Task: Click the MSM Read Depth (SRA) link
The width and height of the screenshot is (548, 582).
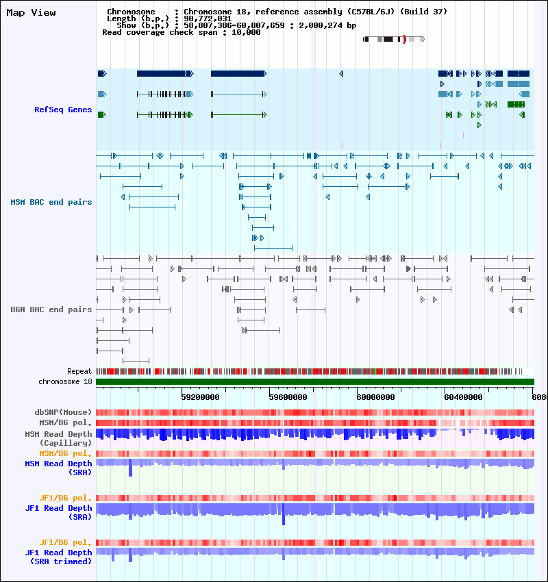Action: [x=58, y=468]
